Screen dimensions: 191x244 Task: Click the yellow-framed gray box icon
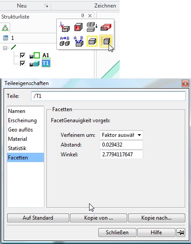coord(92,41)
